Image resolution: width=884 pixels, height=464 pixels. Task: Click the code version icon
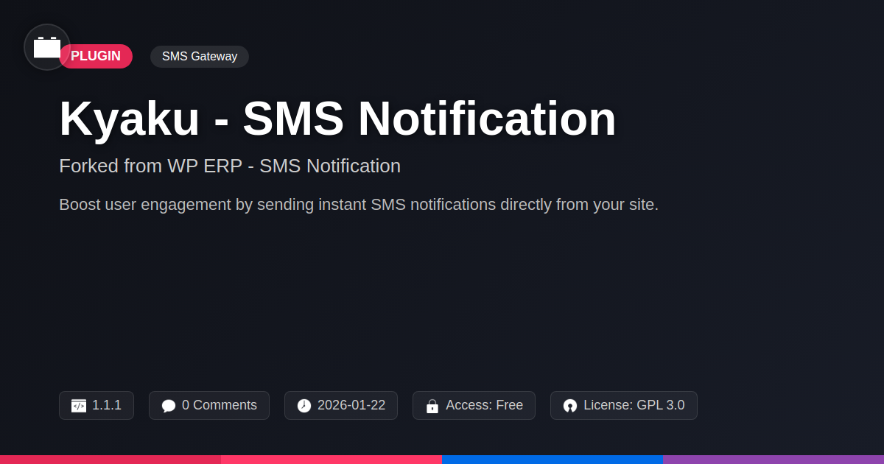[79, 406]
